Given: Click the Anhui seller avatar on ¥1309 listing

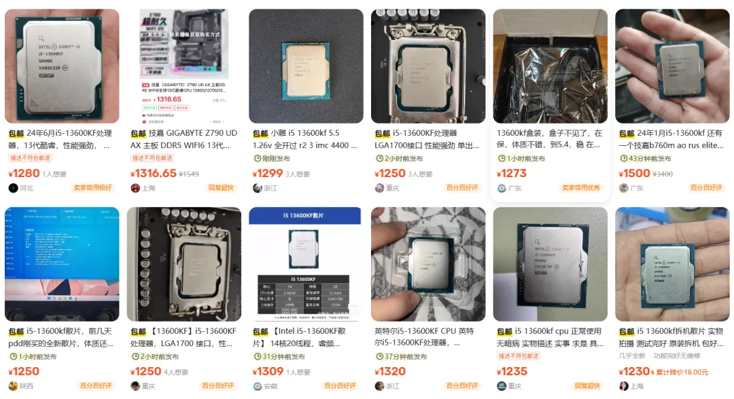Looking at the screenshot, I should (258, 386).
